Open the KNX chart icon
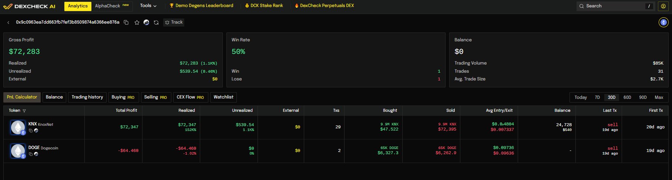The width and height of the screenshot is (672, 180). (36, 131)
